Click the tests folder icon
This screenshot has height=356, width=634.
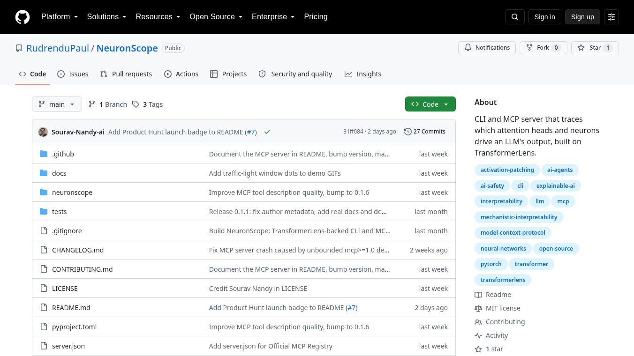point(44,211)
